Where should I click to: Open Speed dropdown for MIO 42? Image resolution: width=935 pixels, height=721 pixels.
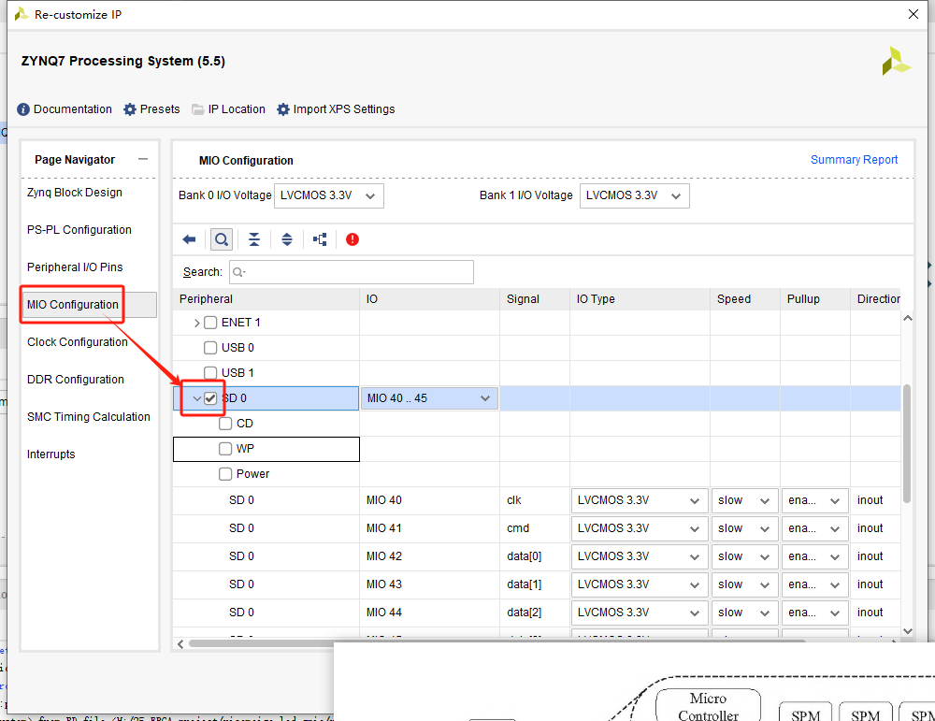745,556
